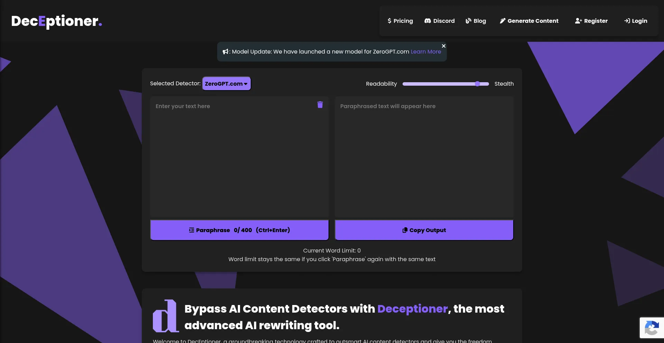664x343 pixels.
Task: Follow the Learn More link
Action: pos(426,51)
